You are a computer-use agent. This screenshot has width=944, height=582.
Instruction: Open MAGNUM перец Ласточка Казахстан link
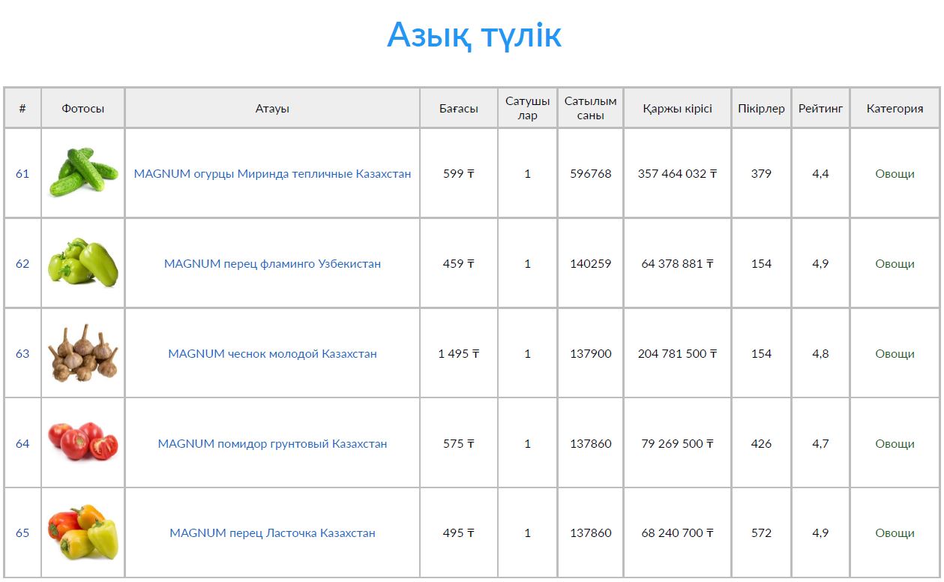(272, 532)
